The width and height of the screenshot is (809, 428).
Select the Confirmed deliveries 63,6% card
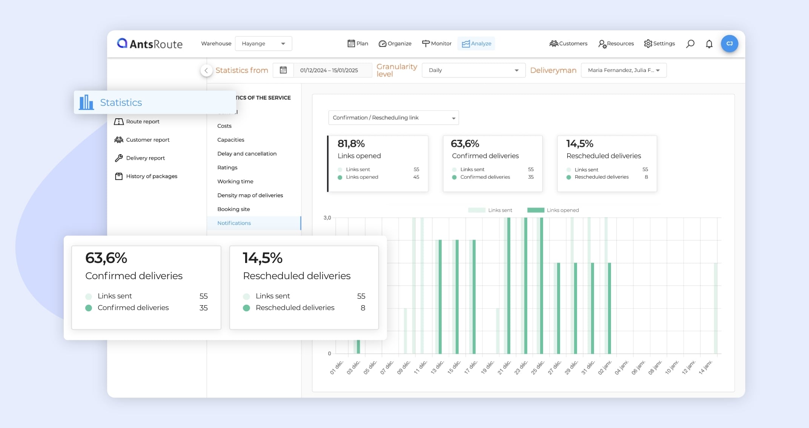[493, 164]
